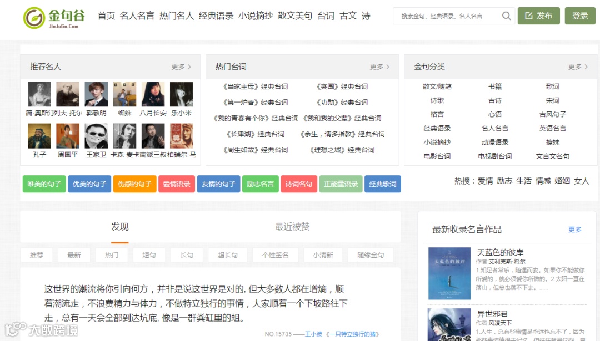
Task: Open 更多 in 最新收录名言作品
Action: tap(575, 230)
